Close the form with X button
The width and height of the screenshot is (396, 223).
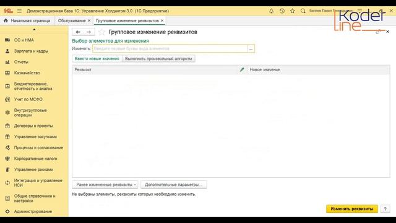click(x=387, y=32)
